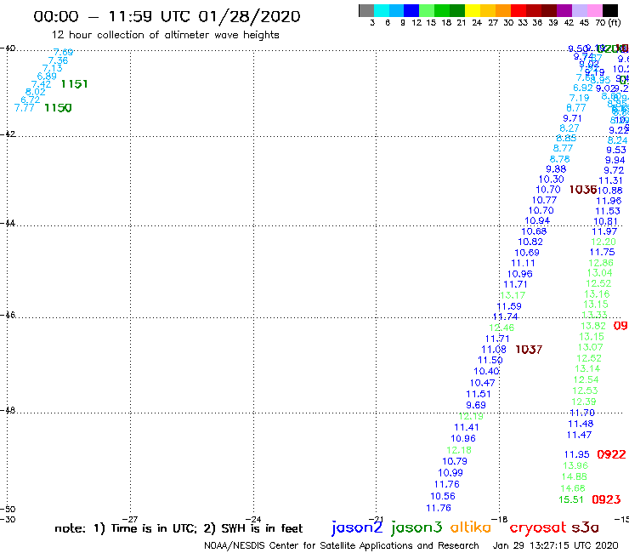Click the wave height value 9.88
Screen dimensions: 629x553
pyautogui.click(x=556, y=169)
